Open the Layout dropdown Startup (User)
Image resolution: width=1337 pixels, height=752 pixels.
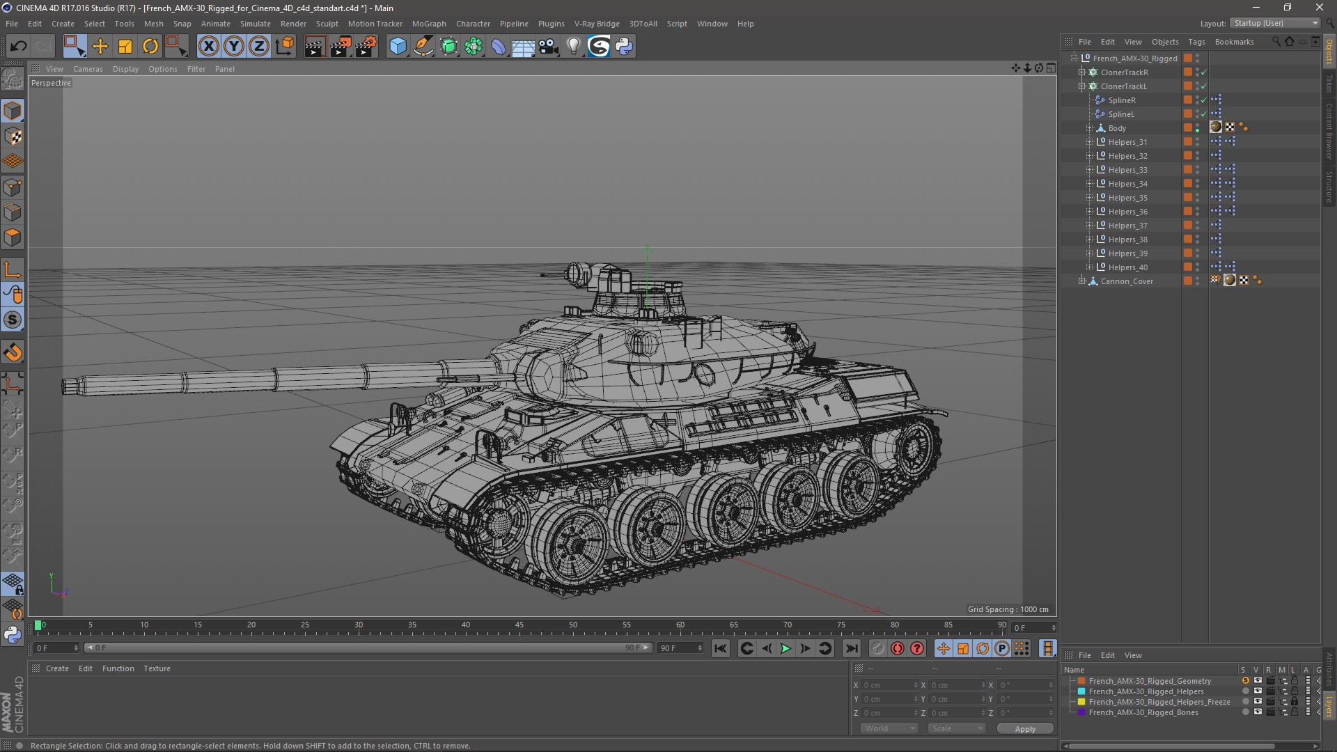point(1276,23)
